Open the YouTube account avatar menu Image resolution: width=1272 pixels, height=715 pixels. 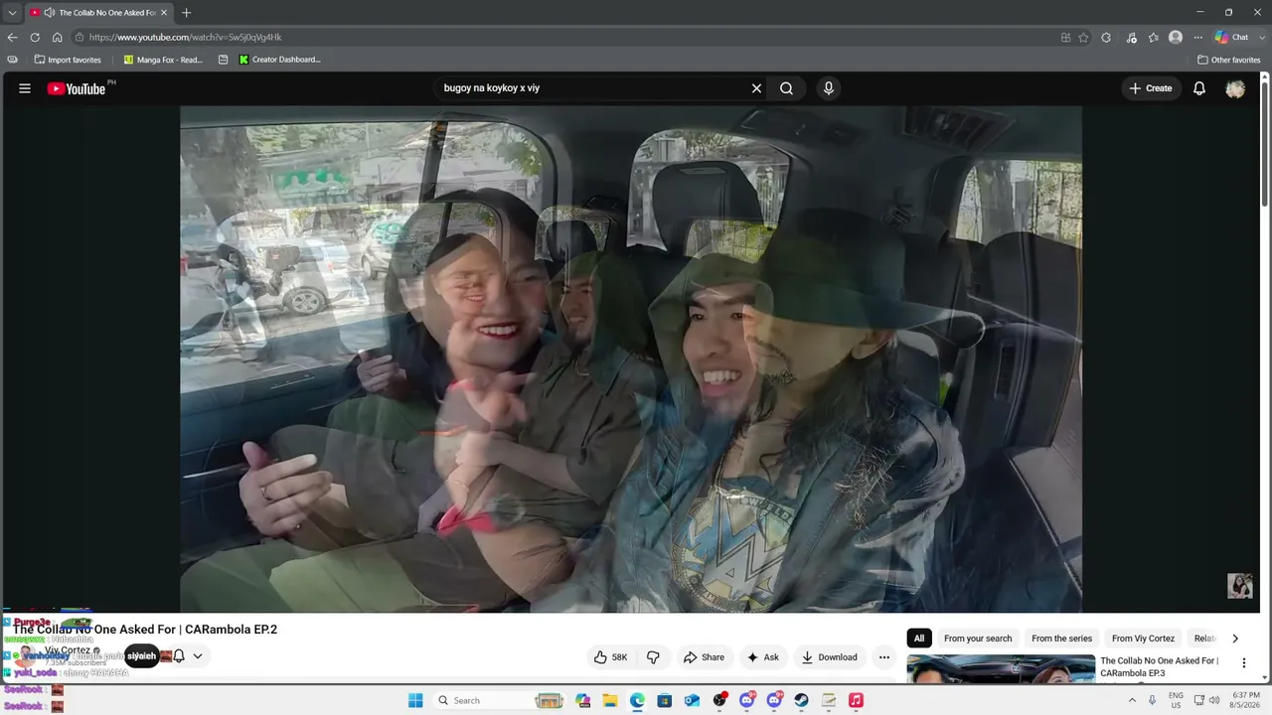tap(1235, 88)
